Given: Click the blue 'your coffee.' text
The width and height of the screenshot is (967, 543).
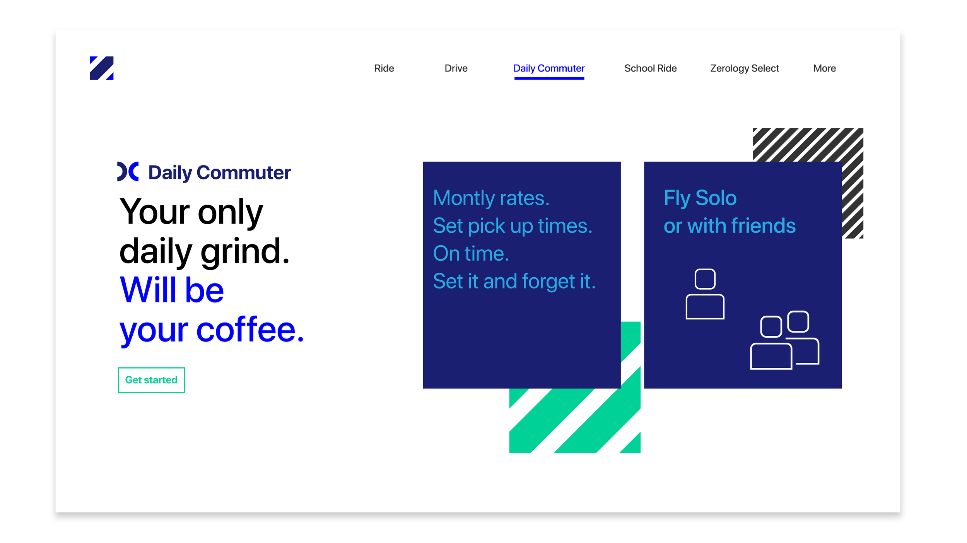Looking at the screenshot, I should pos(212,330).
